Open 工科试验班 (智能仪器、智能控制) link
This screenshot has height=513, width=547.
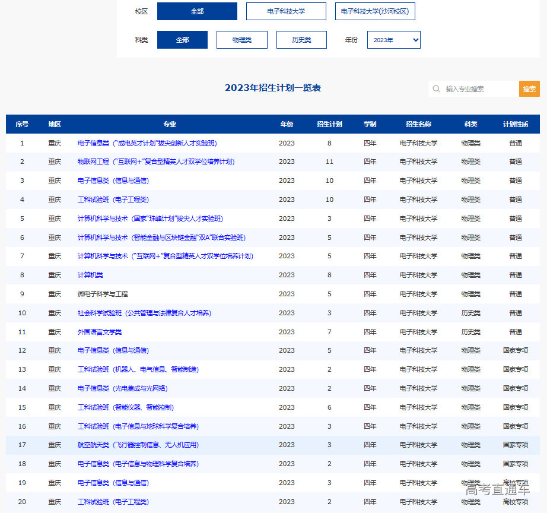coord(125,407)
